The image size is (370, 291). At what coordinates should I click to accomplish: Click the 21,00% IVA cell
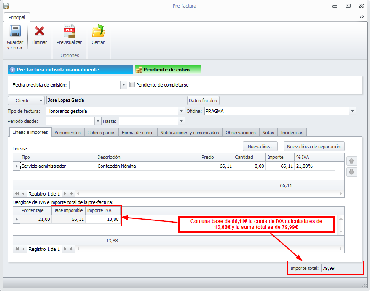[315, 166]
